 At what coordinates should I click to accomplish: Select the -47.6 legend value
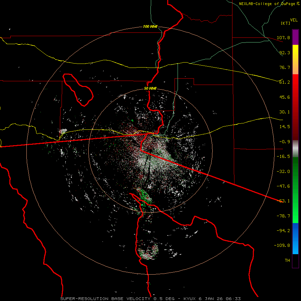[284, 186]
